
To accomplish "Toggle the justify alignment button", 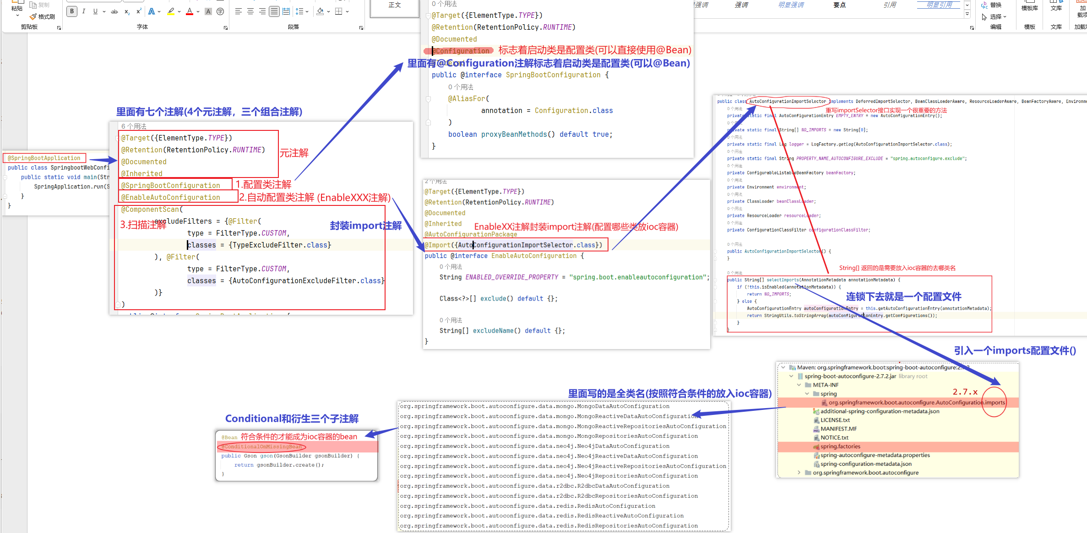I will (274, 11).
